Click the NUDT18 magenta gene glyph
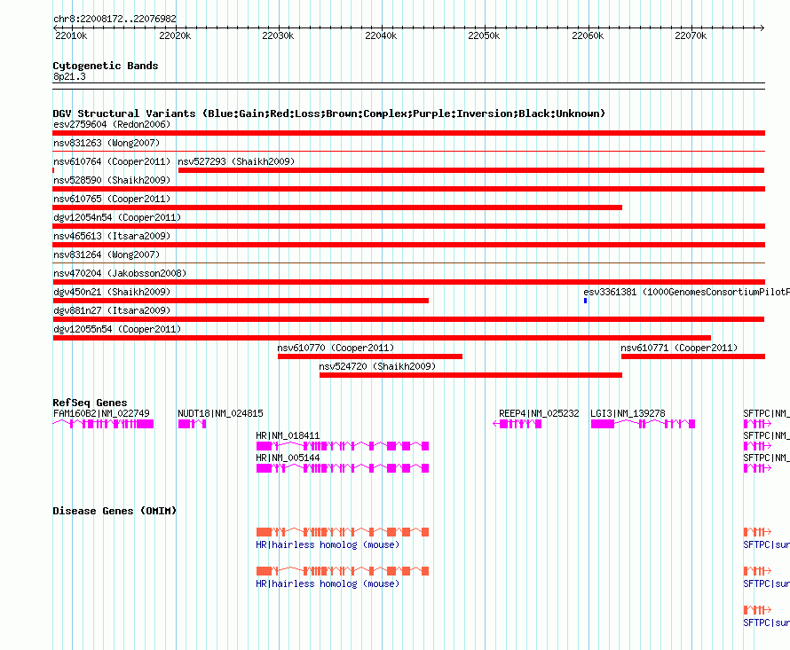 192,424
